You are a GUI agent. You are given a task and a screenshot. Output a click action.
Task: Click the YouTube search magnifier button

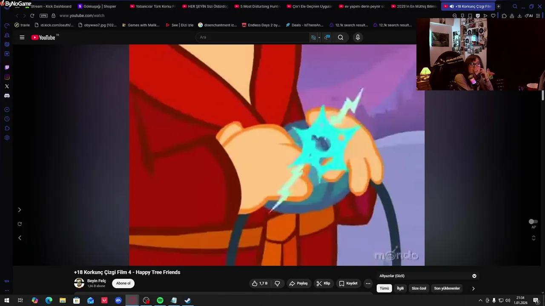click(x=341, y=37)
